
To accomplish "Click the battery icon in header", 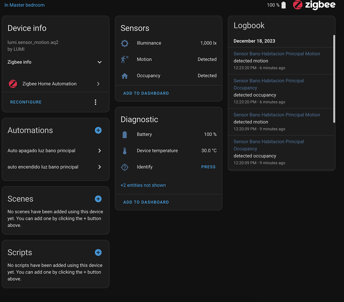I will [x=284, y=5].
